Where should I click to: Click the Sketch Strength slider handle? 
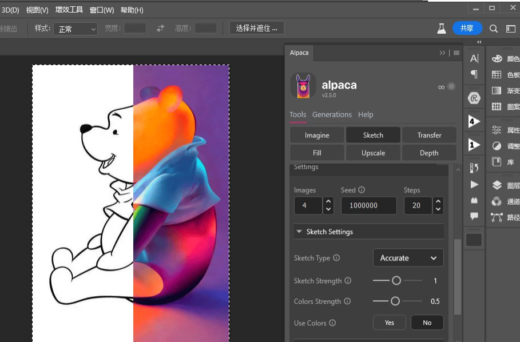click(396, 281)
